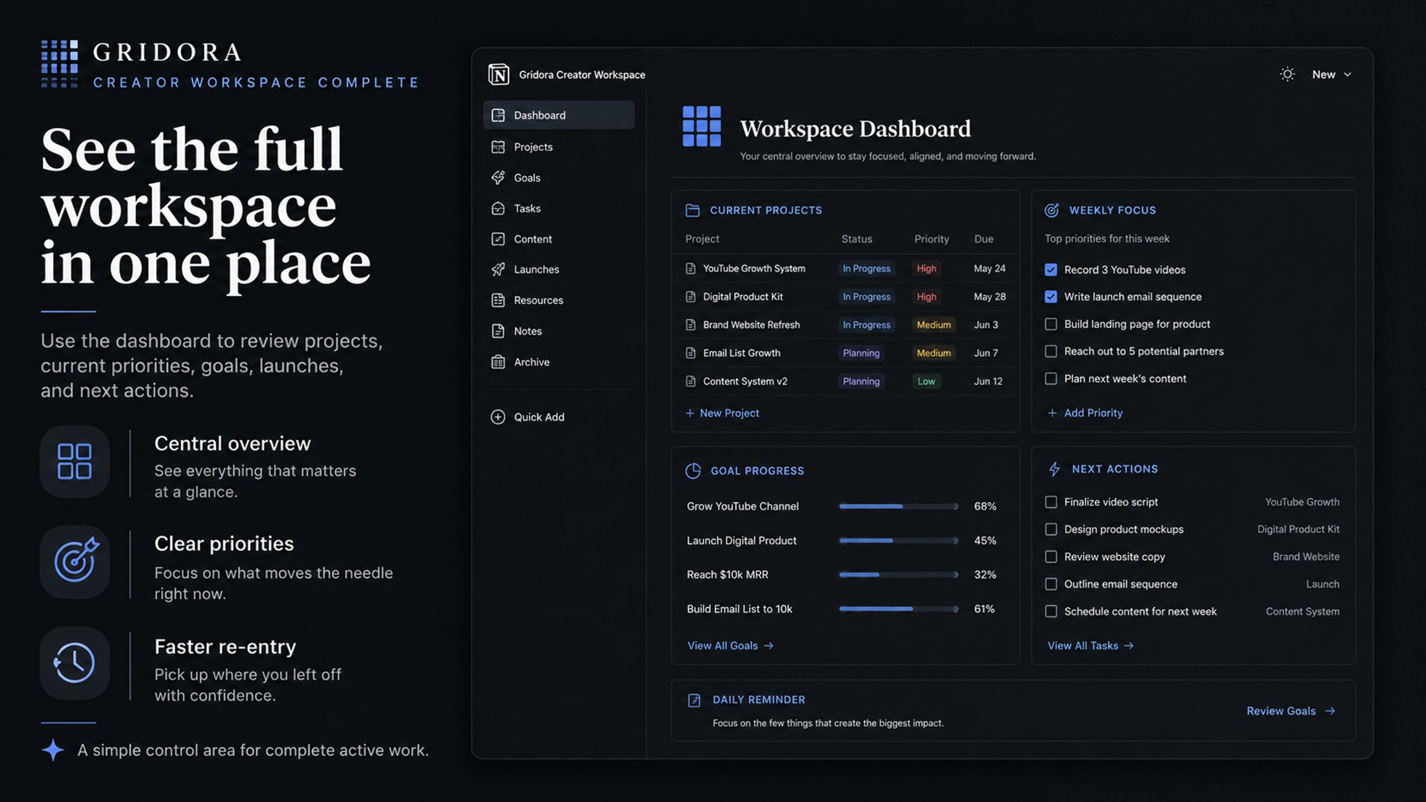Click the Resources sidebar icon

click(498, 300)
